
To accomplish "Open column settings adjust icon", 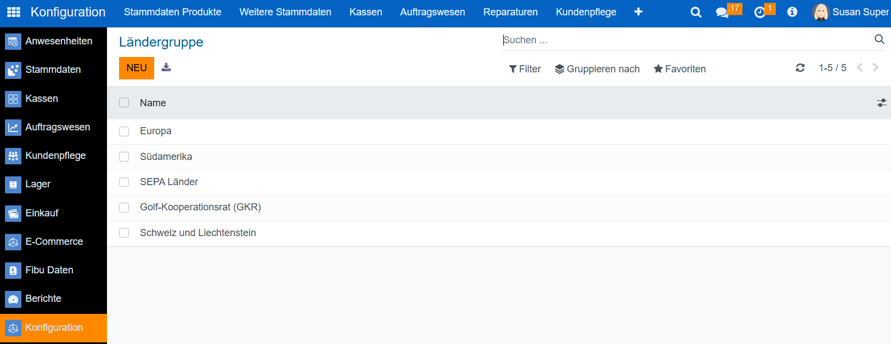I will pyautogui.click(x=881, y=103).
